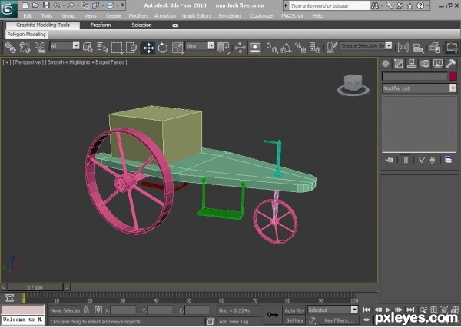Open the Modifiers menu
461x328 pixels.
coord(138,16)
